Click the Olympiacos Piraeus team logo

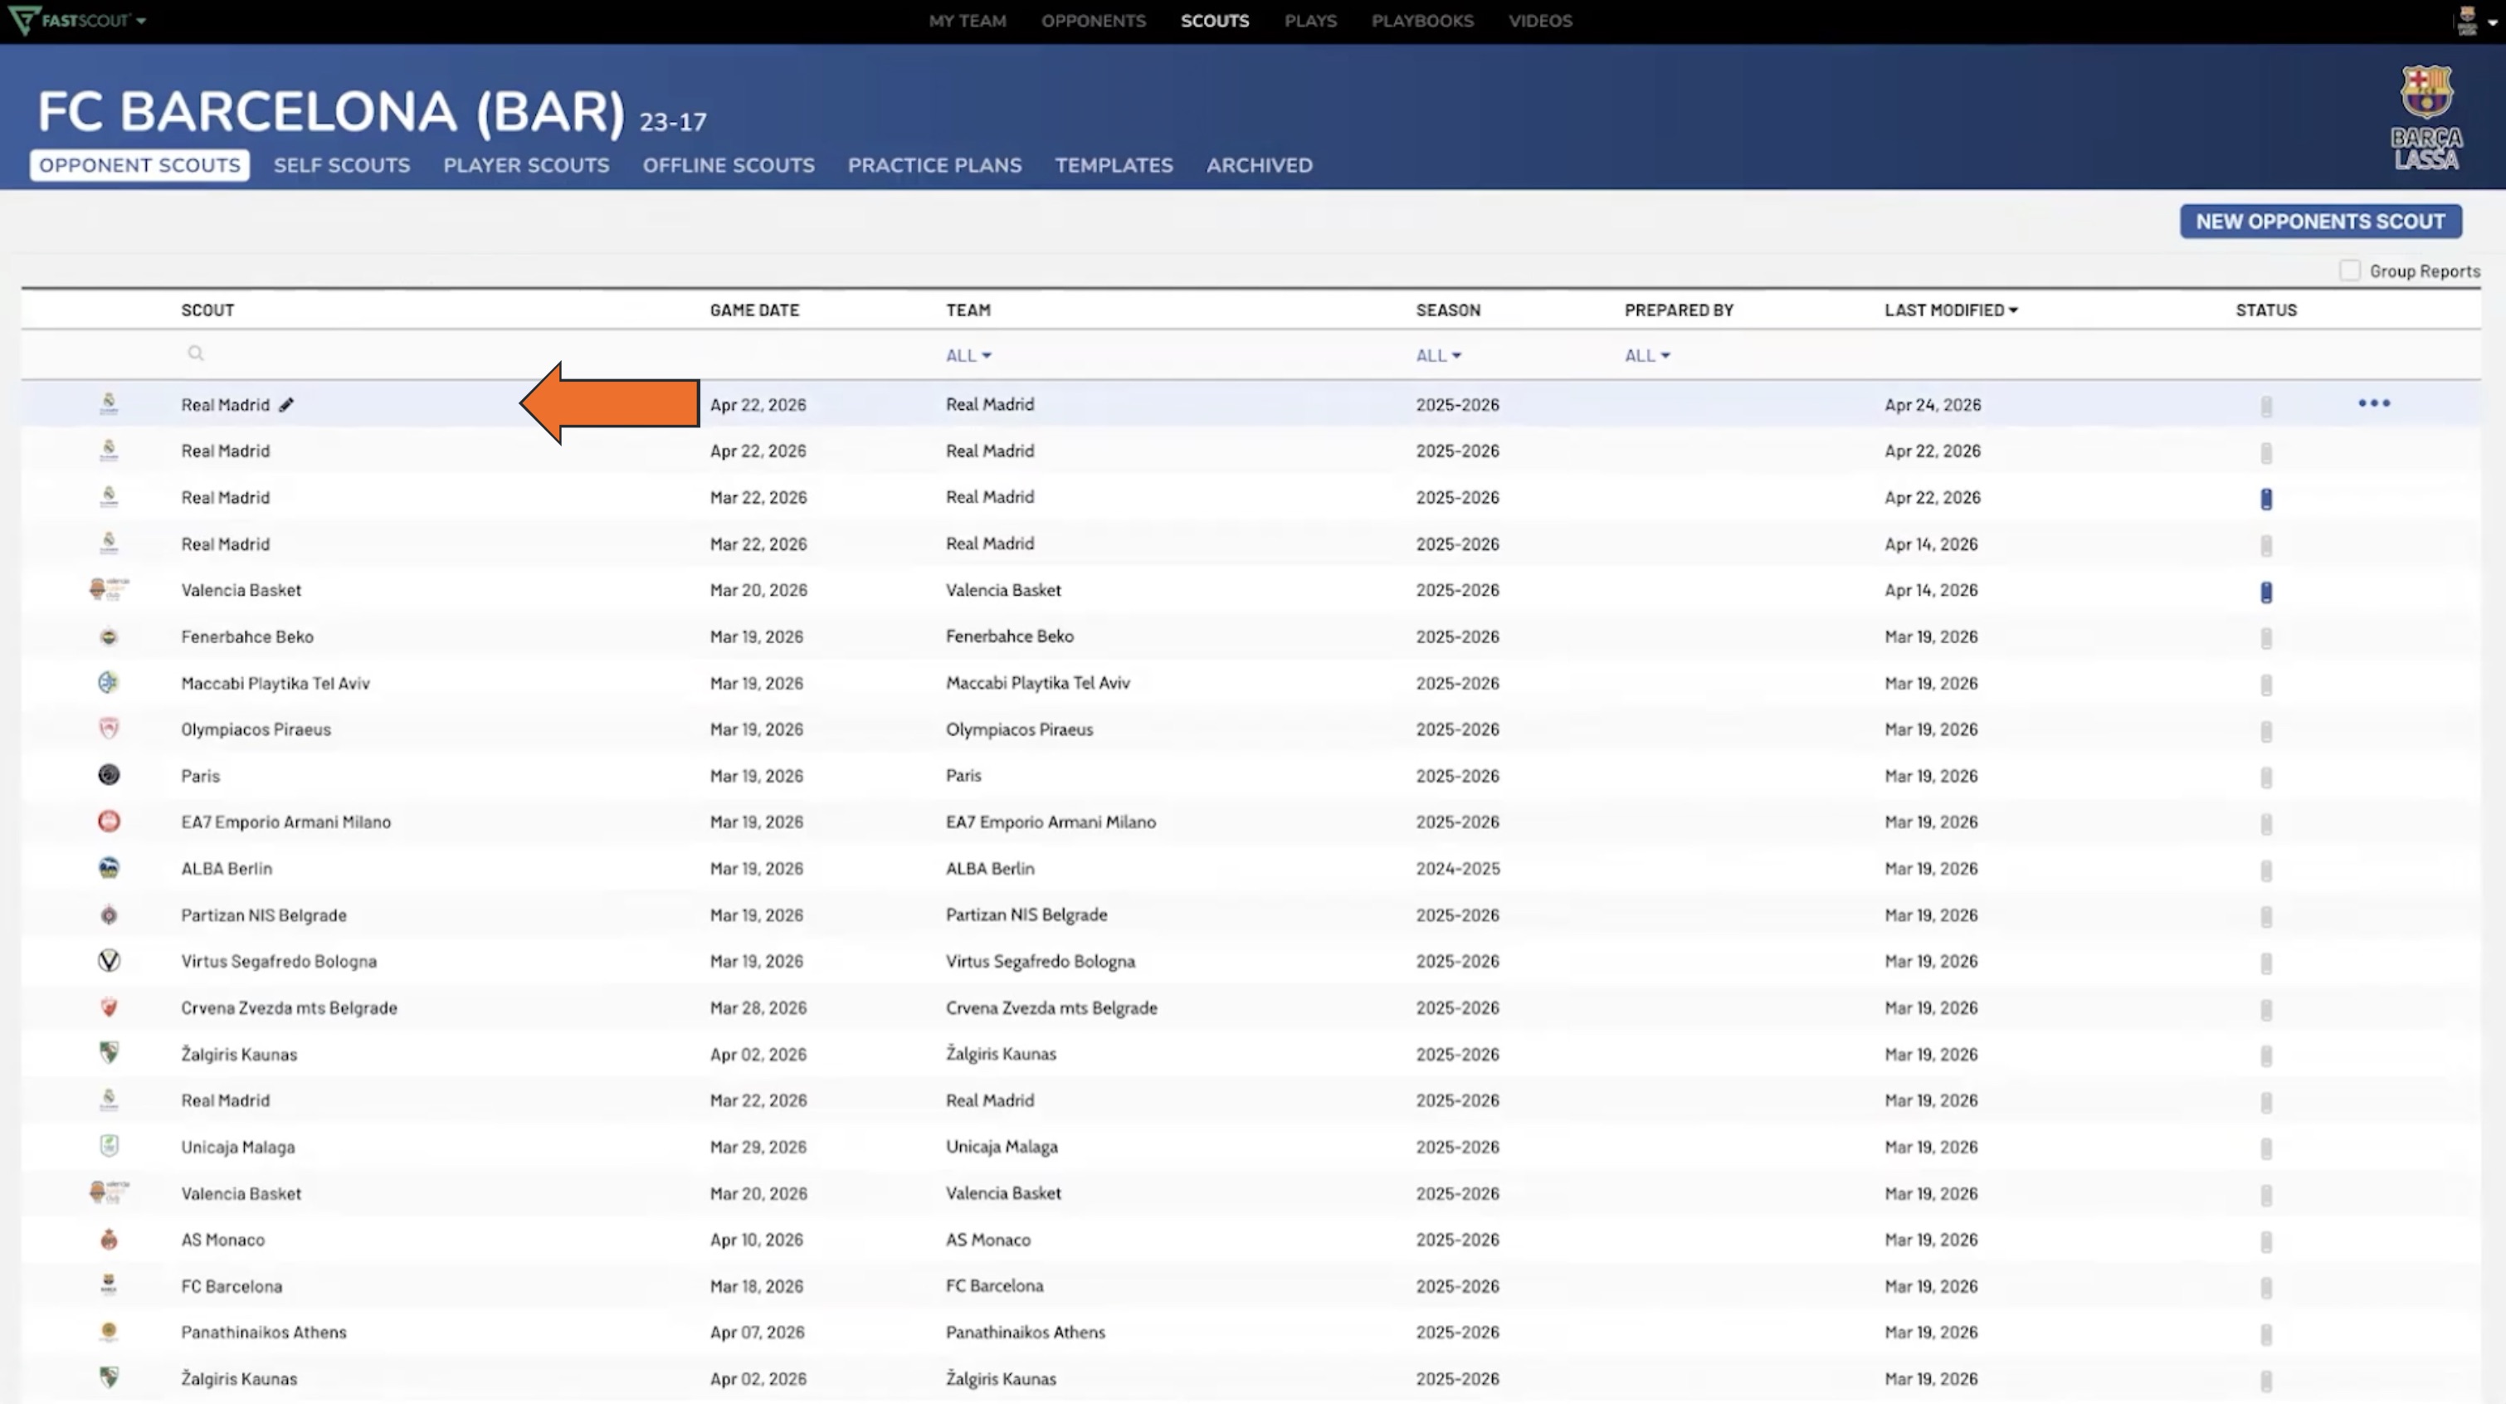click(x=109, y=729)
